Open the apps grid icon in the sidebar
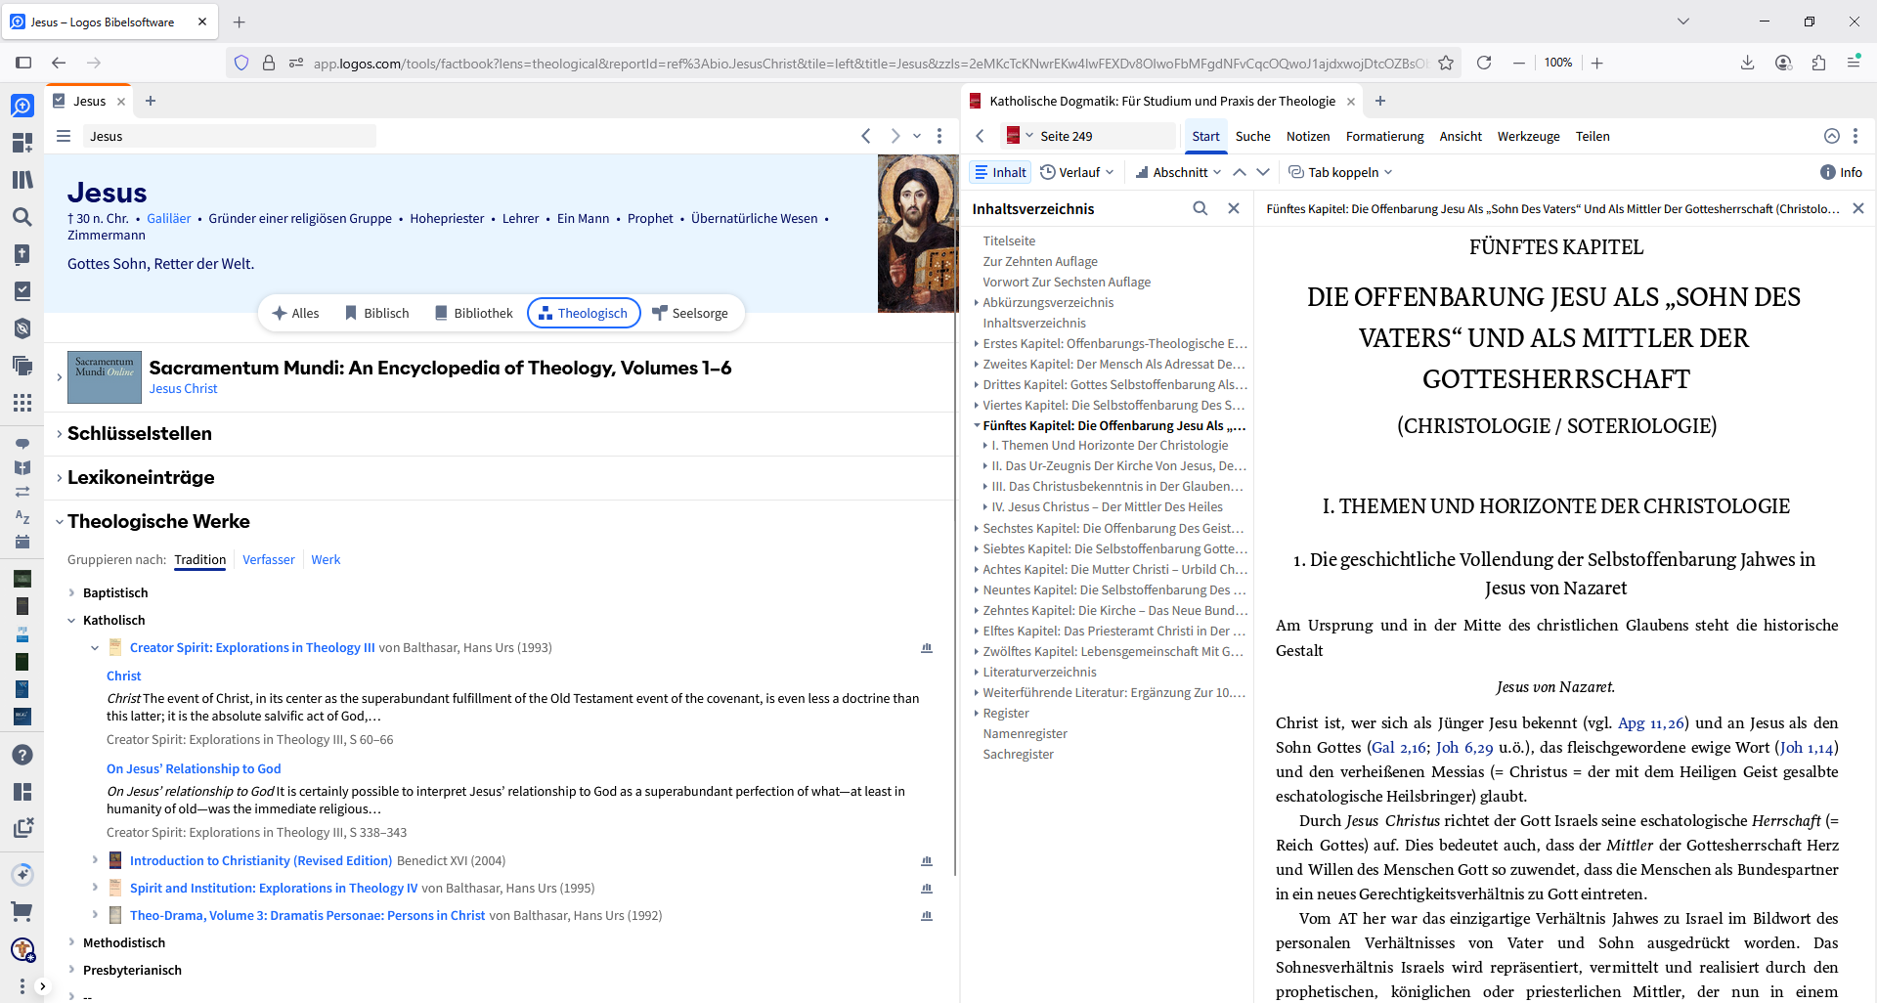This screenshot has width=1877, height=1003. (x=22, y=403)
